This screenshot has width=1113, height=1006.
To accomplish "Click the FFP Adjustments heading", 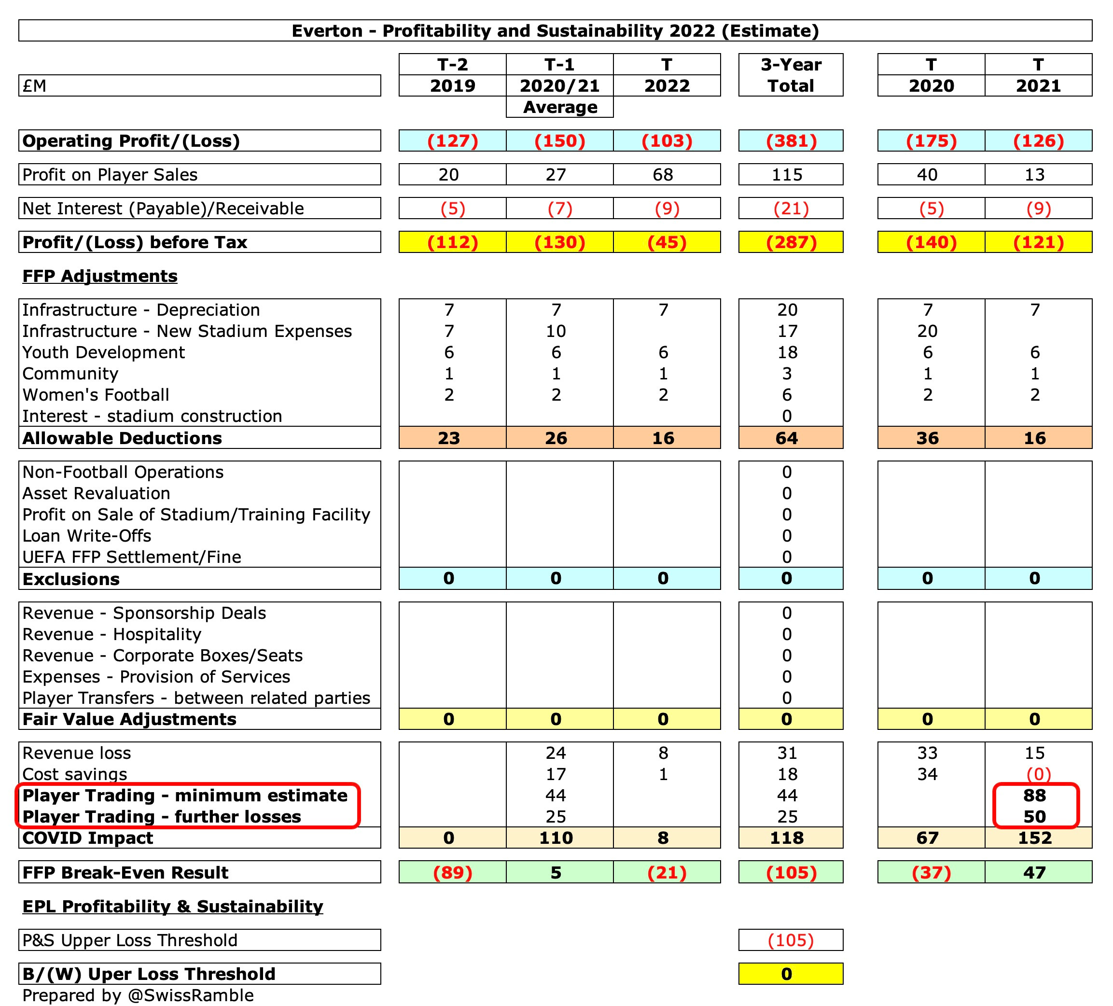I will [x=99, y=276].
